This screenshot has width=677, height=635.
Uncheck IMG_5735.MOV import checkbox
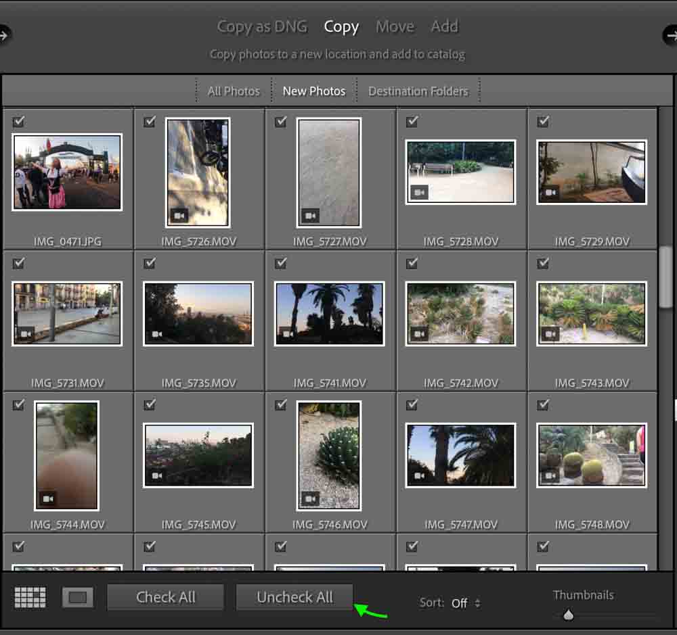pos(150,262)
